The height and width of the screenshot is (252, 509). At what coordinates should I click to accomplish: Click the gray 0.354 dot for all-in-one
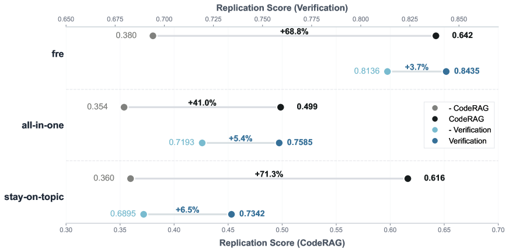[124, 107]
